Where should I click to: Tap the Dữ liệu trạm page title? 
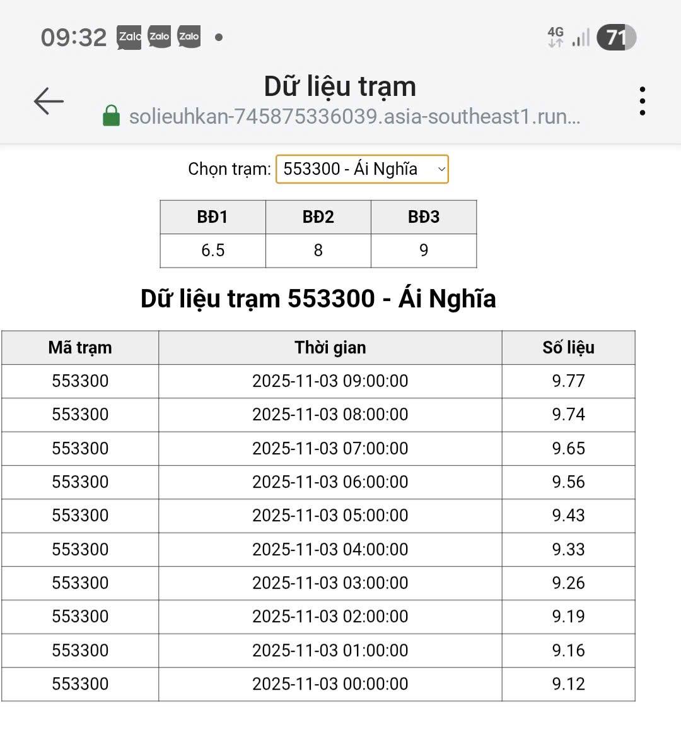340,86
